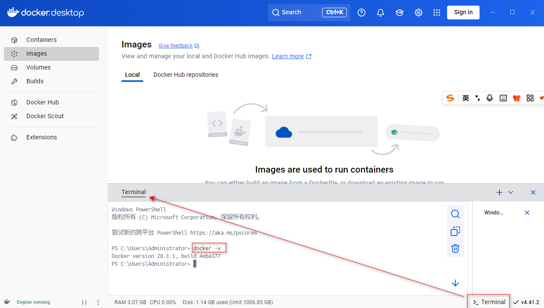Switch to the Local tab
544x308 pixels.
click(132, 75)
